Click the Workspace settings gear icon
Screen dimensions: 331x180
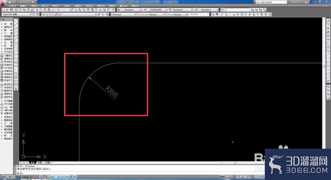(33, 14)
